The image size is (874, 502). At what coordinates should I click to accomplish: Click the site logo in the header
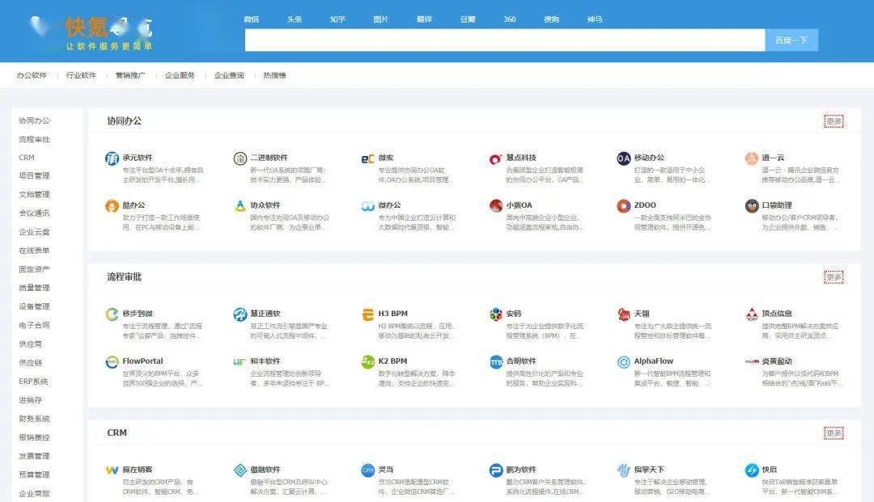[91, 32]
